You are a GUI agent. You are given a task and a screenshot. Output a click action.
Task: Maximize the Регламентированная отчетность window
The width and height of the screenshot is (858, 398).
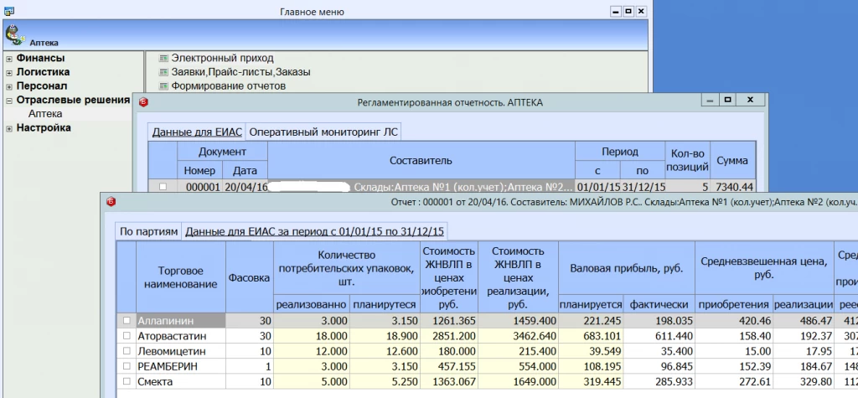[x=726, y=100]
